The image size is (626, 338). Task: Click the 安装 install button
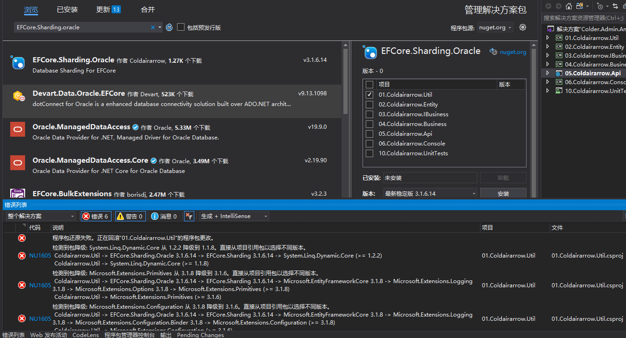click(x=503, y=192)
